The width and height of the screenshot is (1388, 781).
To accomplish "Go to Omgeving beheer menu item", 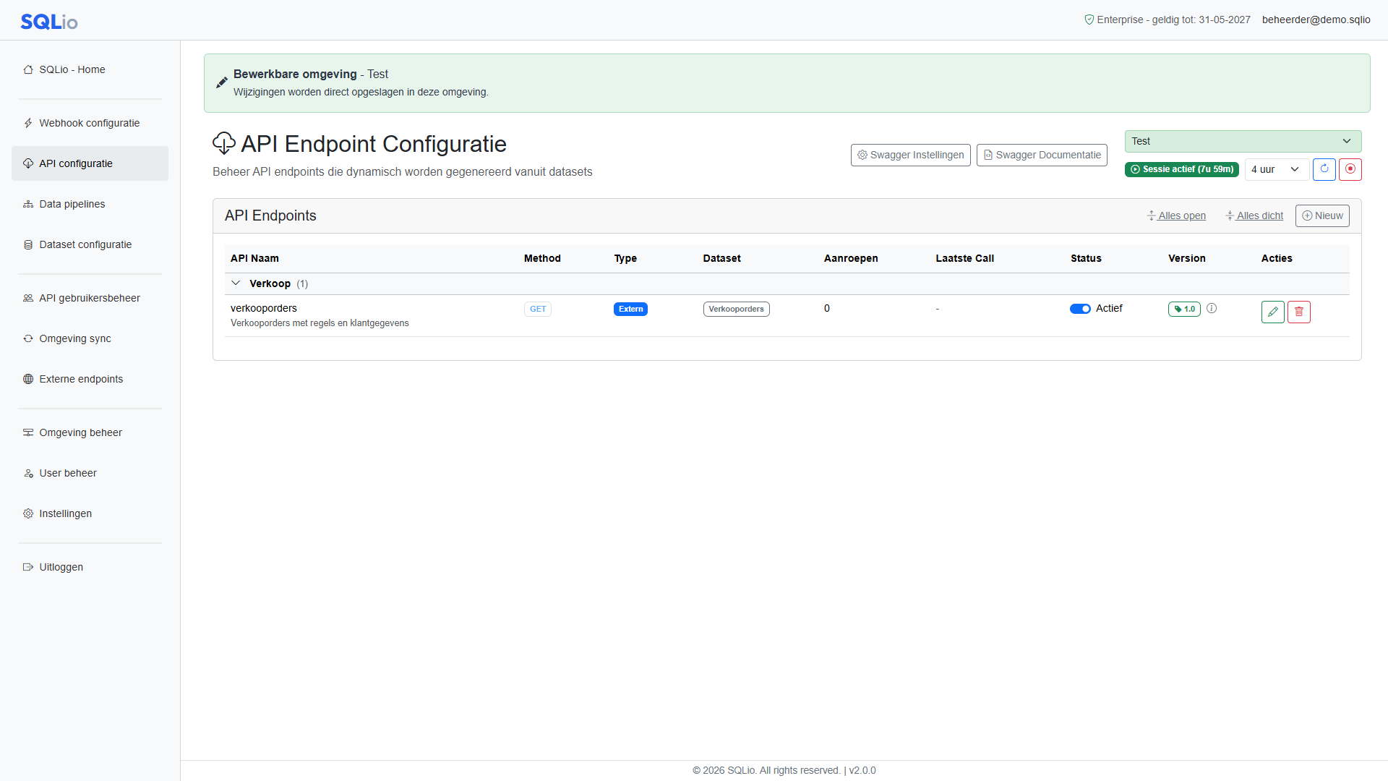I will [x=90, y=432].
